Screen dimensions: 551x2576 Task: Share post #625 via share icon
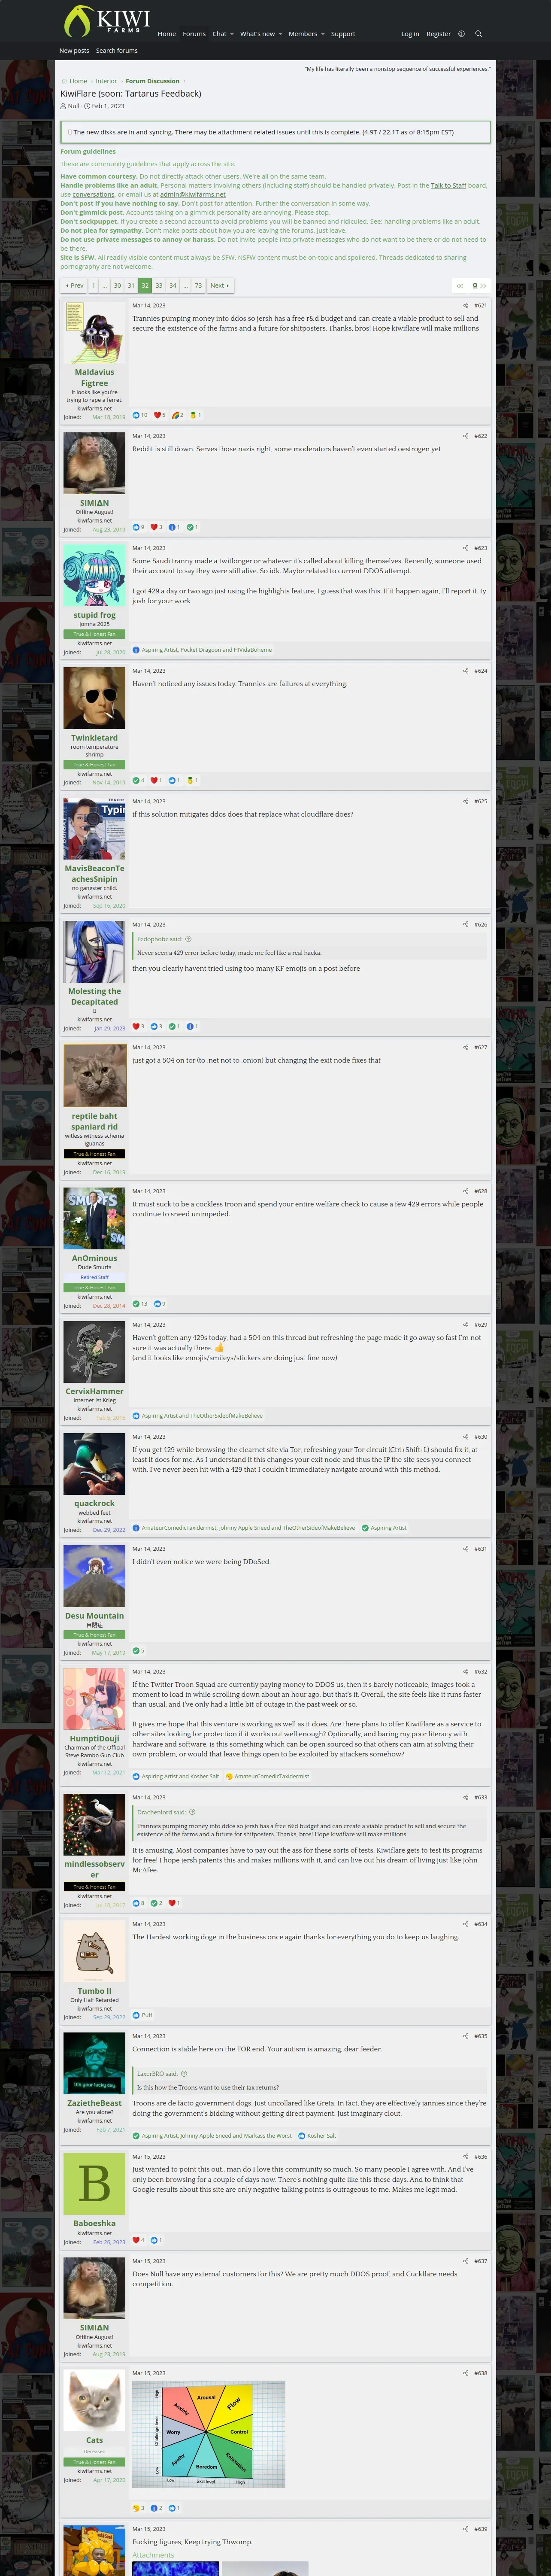point(465,801)
